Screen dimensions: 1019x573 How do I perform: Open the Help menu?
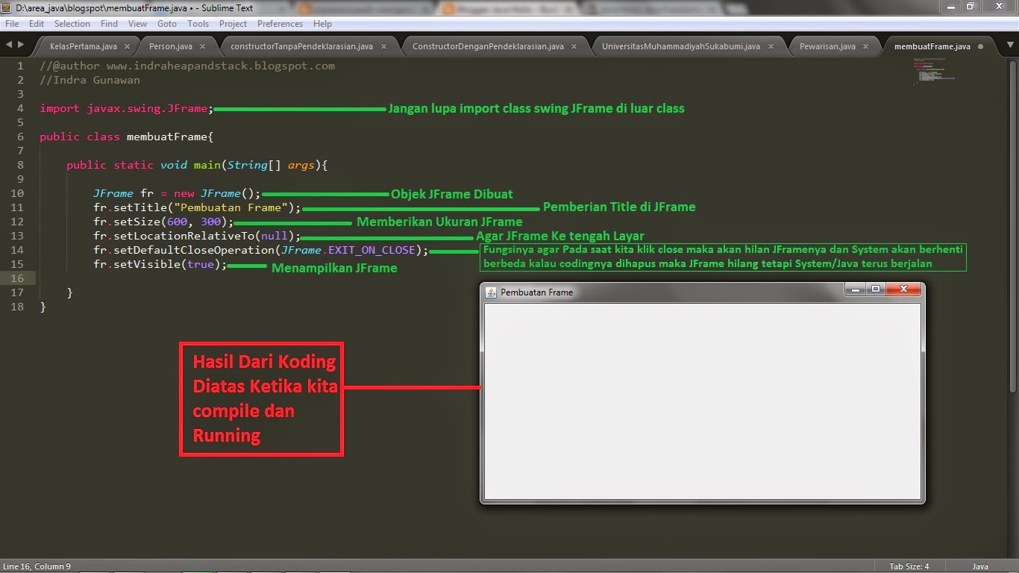(x=322, y=24)
